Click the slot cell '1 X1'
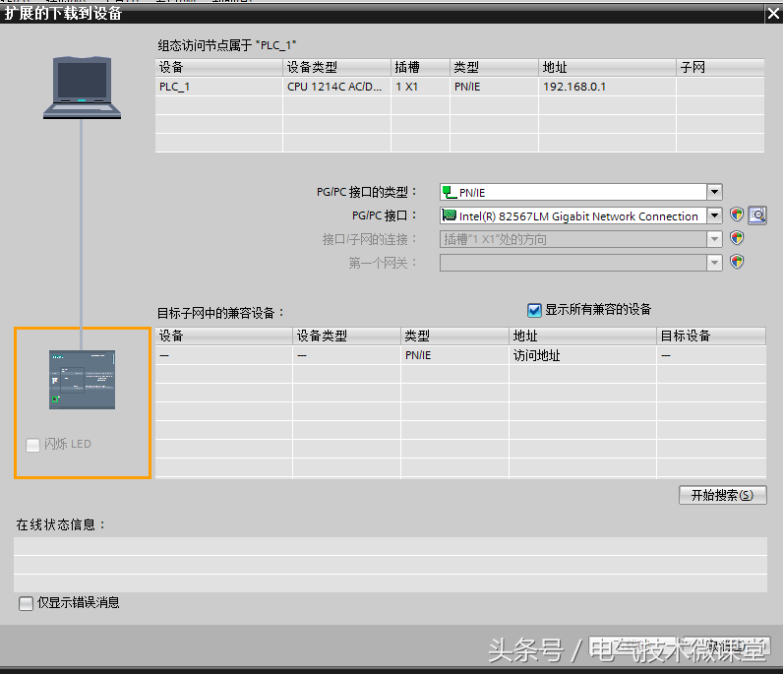 (x=420, y=87)
